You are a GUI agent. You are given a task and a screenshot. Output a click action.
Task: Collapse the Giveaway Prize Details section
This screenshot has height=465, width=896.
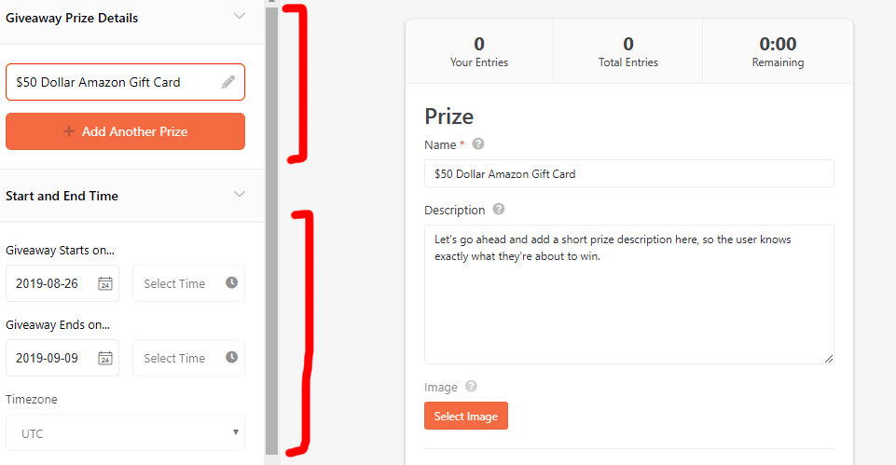[240, 16]
